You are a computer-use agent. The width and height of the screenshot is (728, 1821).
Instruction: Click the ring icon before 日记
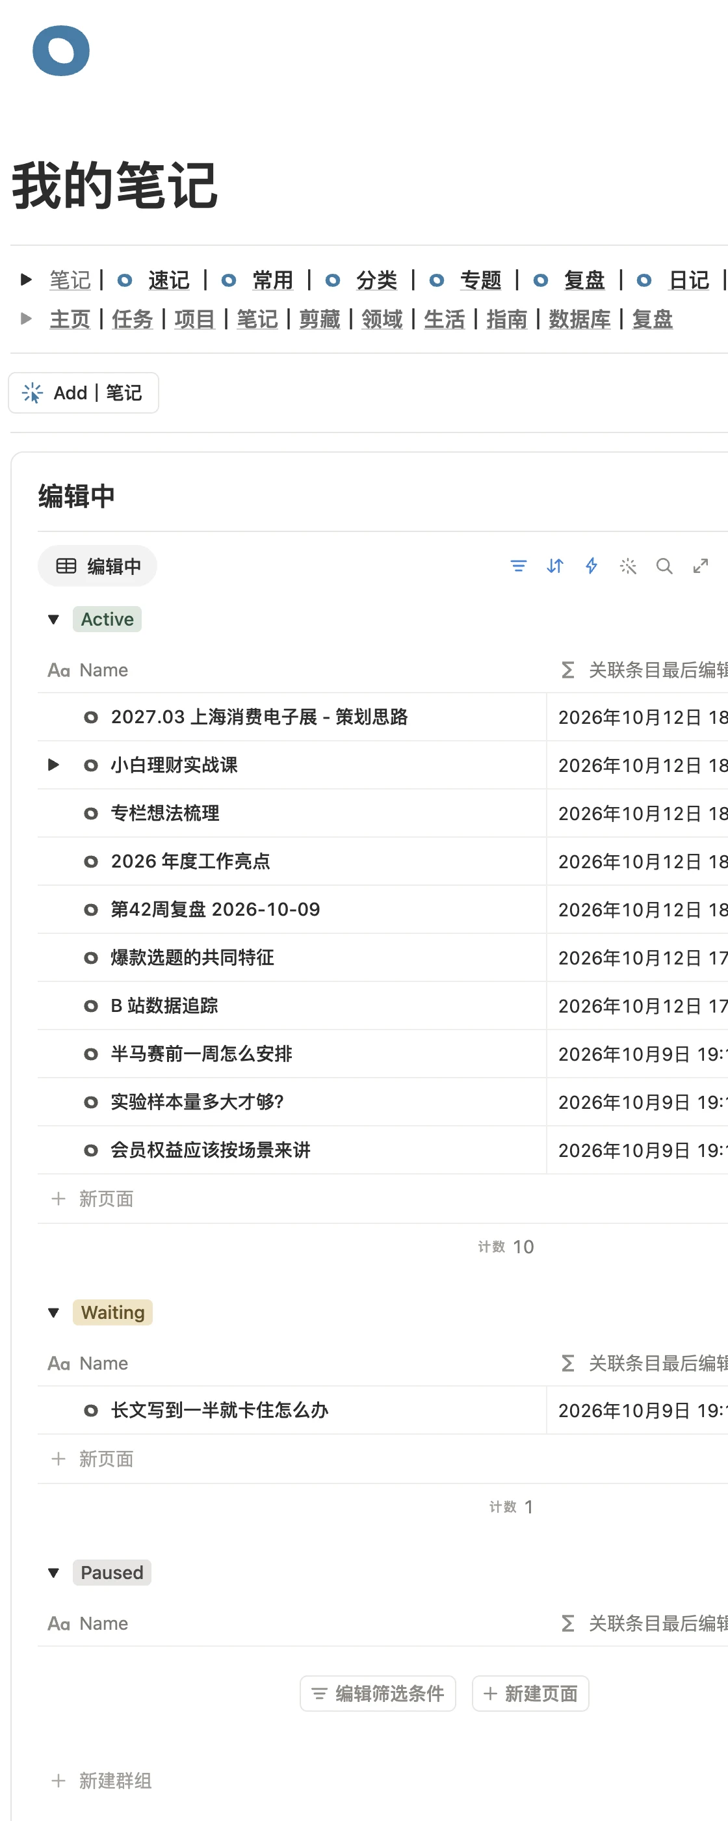tap(644, 281)
